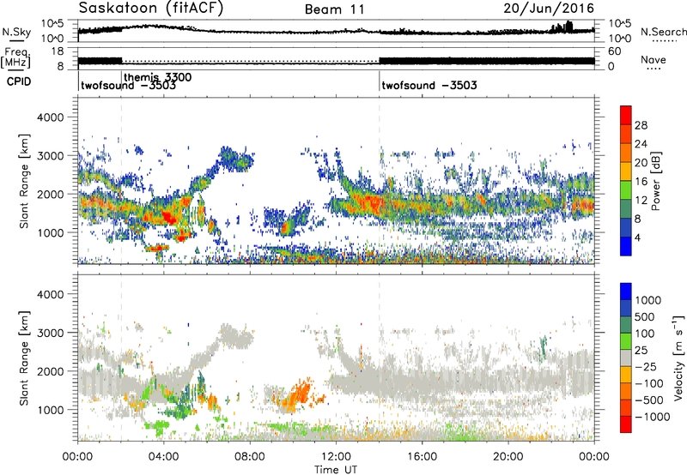Select the "N.Search" legend label
Screen dimensions: 687x475
pyautogui.click(x=663, y=32)
